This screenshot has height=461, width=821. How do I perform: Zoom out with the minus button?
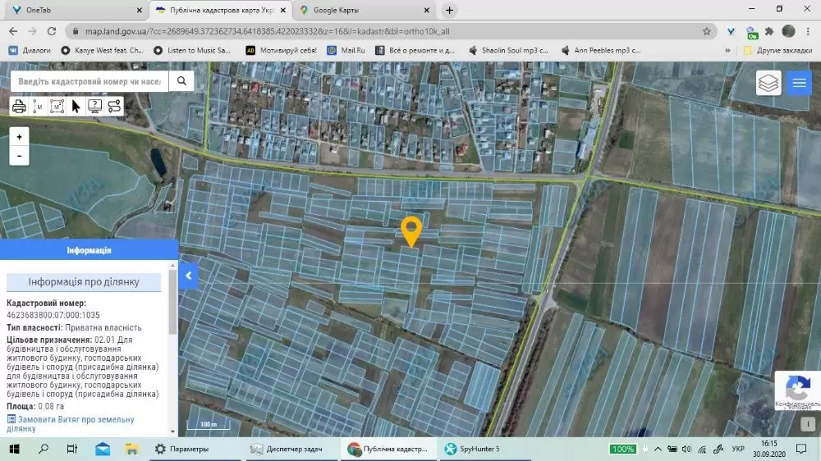point(20,156)
